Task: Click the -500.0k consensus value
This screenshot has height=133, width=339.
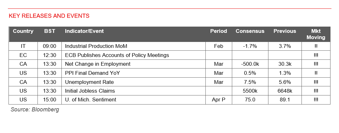Action: (x=250, y=64)
